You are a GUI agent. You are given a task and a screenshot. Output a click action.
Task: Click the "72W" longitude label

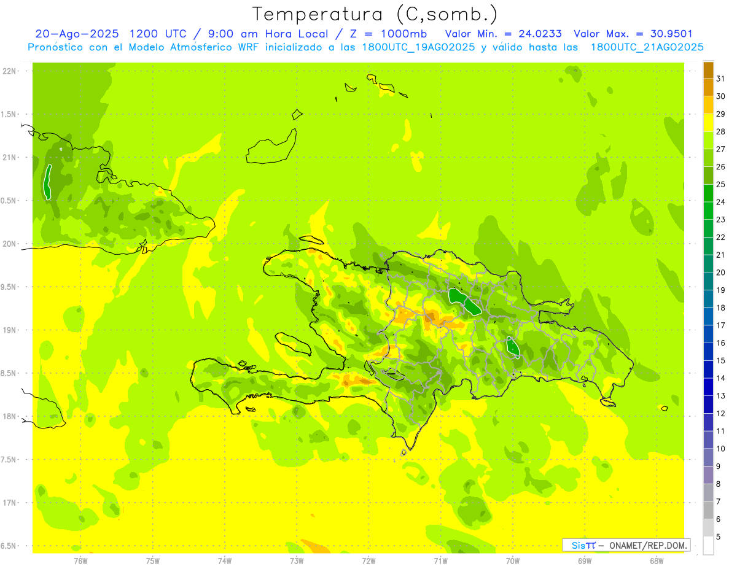pos(368,560)
